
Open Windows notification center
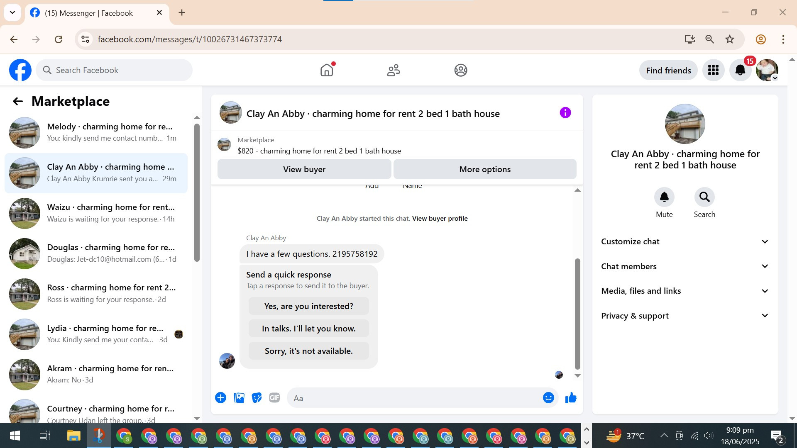pos(777,436)
